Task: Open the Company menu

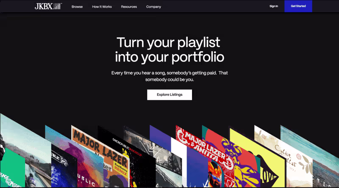Action: coord(153,7)
